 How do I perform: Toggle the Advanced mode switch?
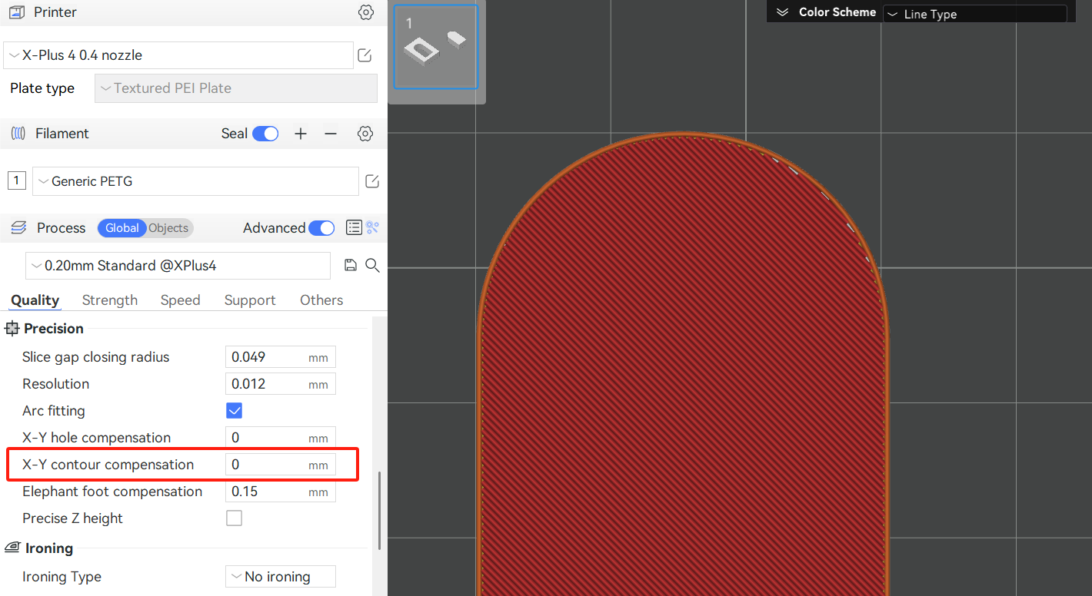[x=321, y=228]
